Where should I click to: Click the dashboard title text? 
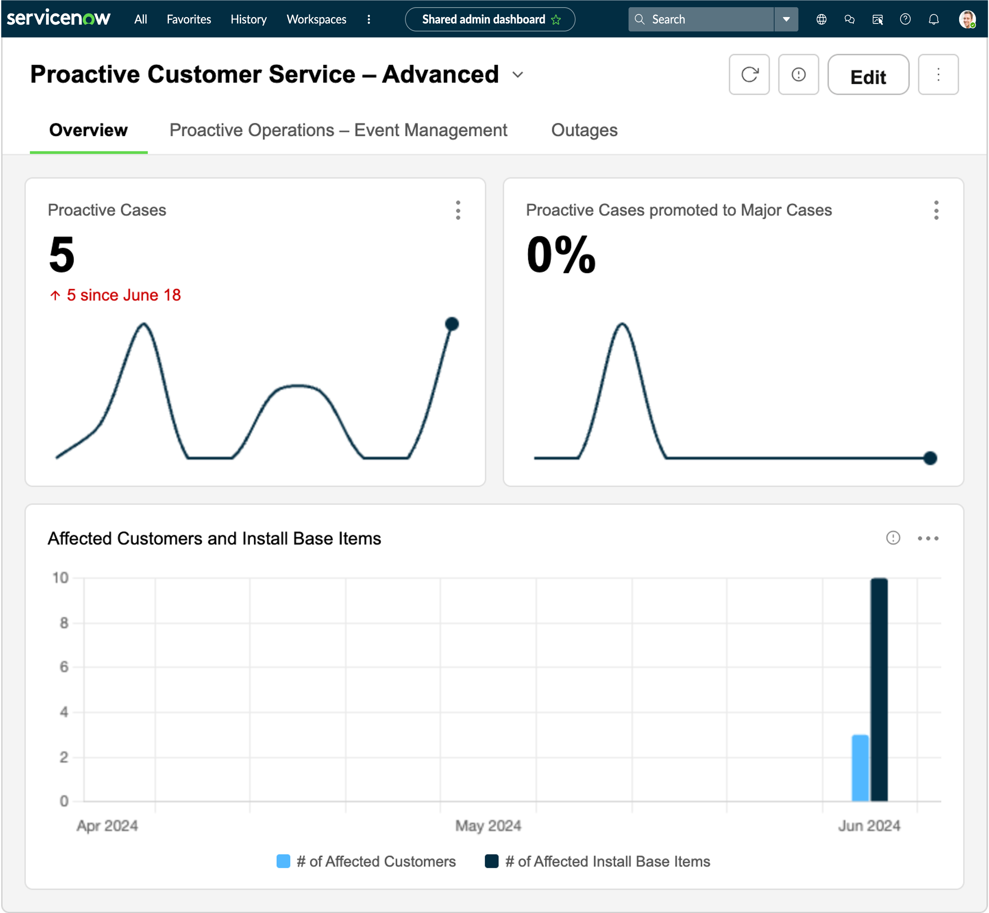tap(265, 75)
